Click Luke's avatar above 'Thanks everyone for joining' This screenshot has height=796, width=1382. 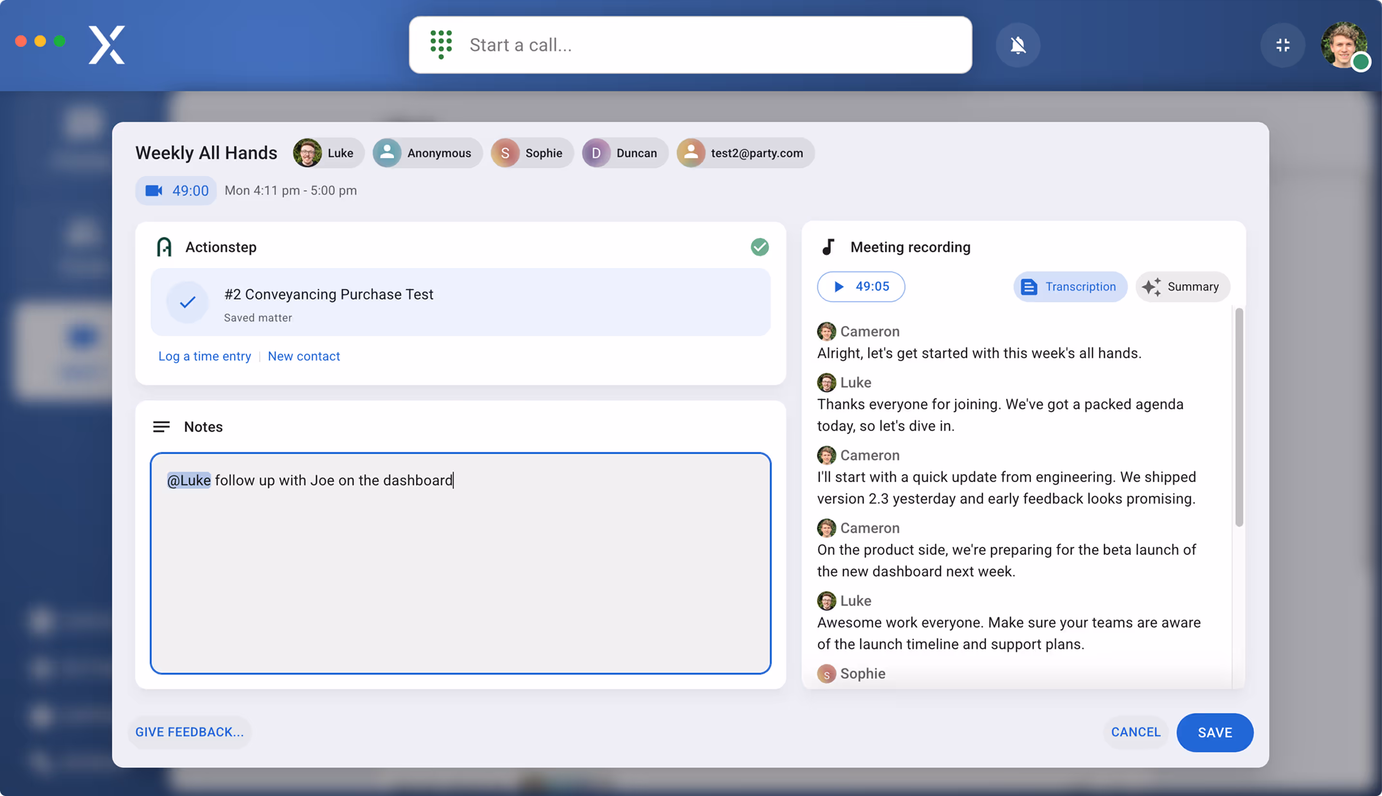click(826, 382)
